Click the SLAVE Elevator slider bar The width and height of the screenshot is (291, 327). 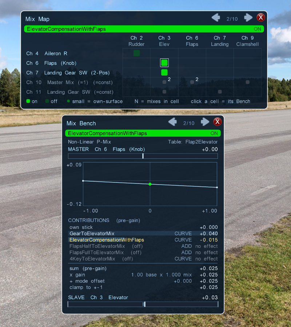point(143,304)
